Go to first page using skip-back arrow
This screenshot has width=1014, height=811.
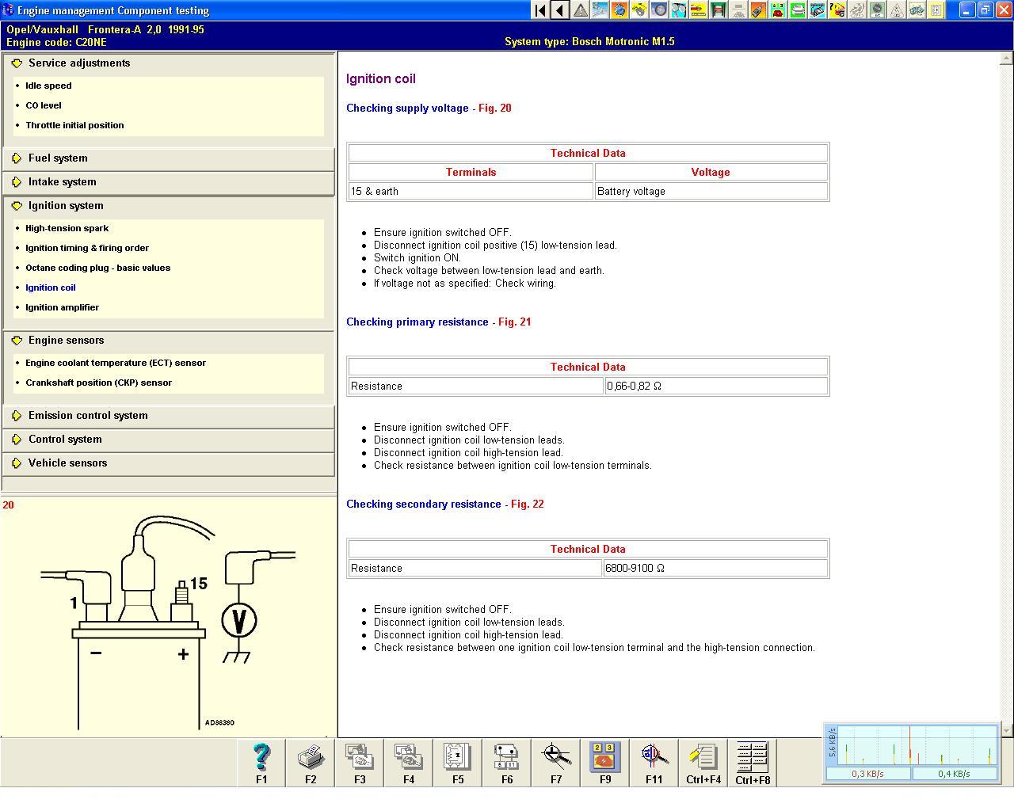coord(540,10)
